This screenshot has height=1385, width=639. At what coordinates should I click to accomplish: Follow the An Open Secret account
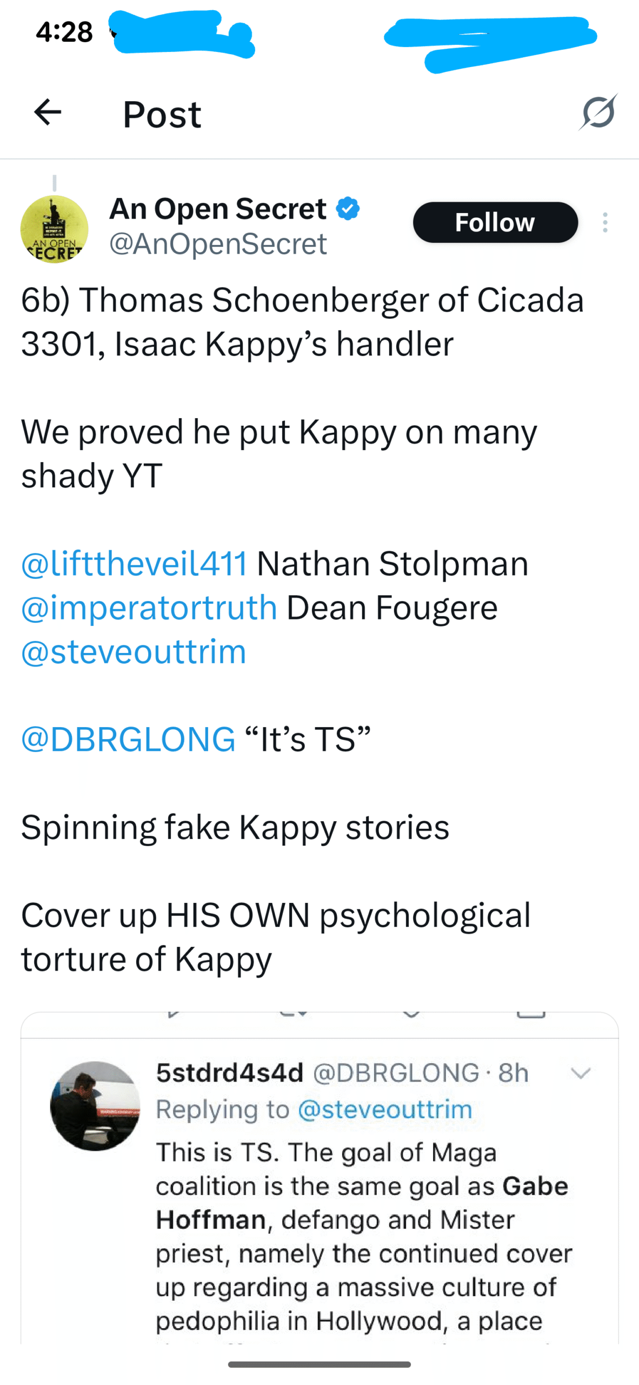point(495,222)
